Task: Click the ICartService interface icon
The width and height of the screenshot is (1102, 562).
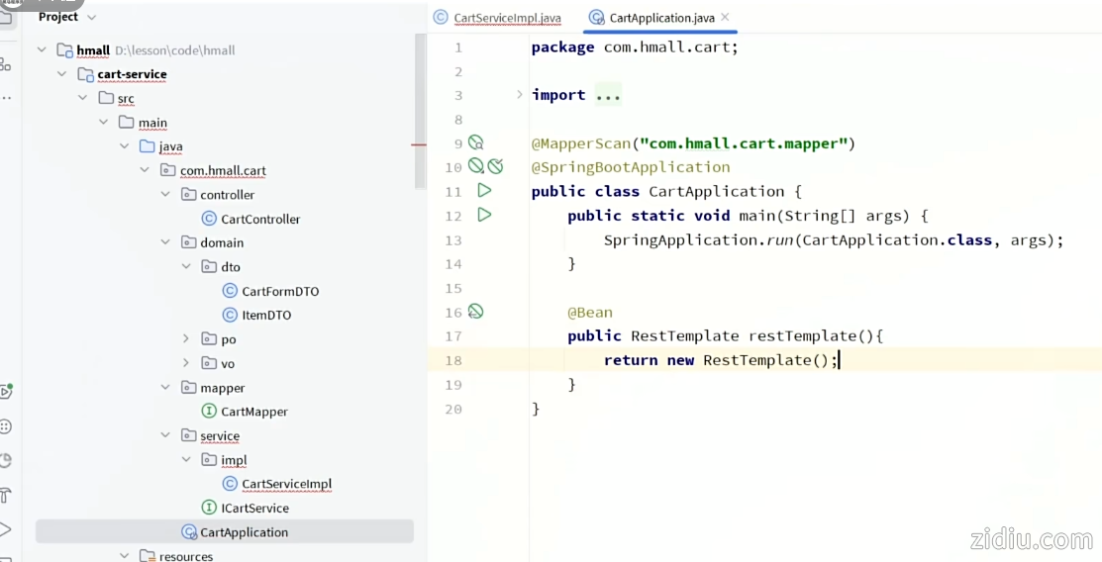Action: click(209, 508)
